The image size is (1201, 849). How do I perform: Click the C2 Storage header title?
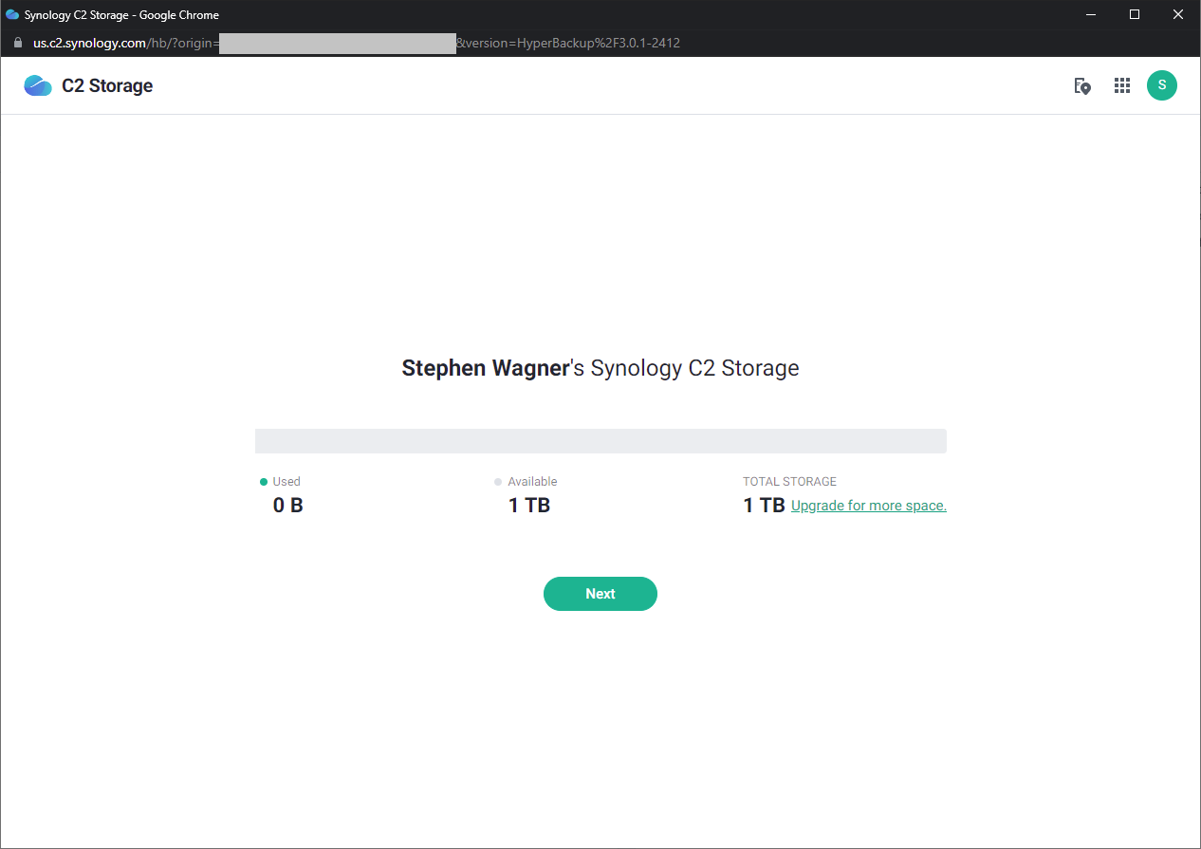pos(107,85)
